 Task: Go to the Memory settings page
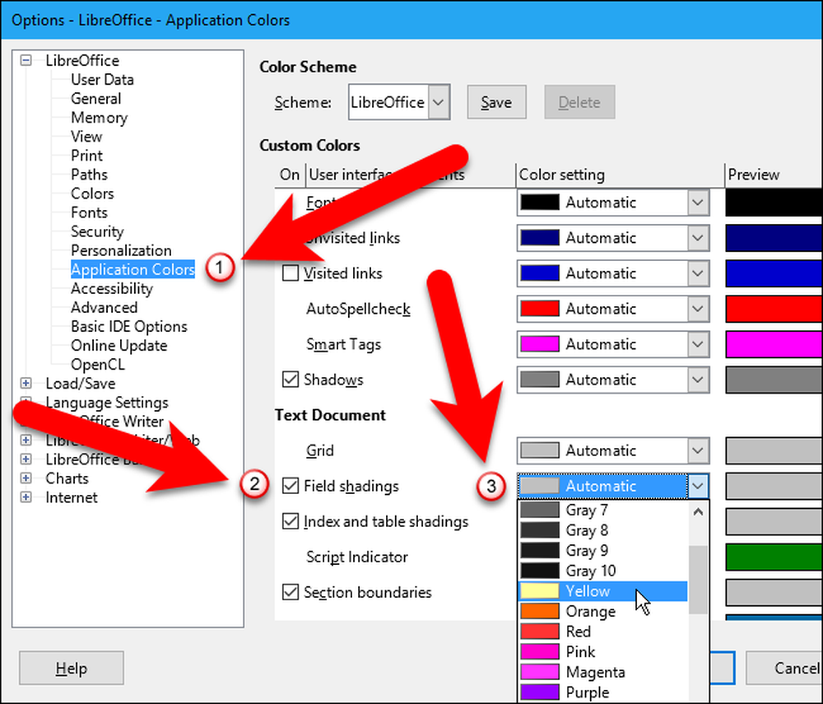click(x=100, y=118)
